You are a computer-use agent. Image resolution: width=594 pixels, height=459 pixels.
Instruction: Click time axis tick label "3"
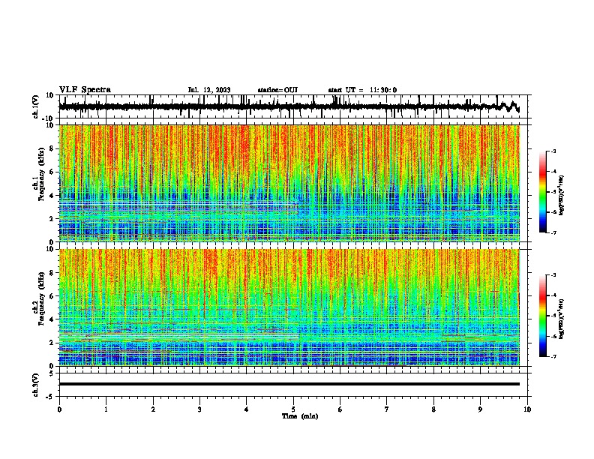tap(199, 409)
